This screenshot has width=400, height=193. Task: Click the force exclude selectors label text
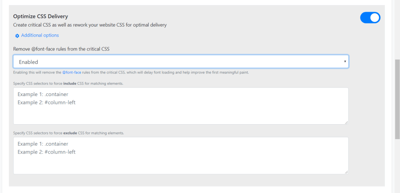(69, 133)
